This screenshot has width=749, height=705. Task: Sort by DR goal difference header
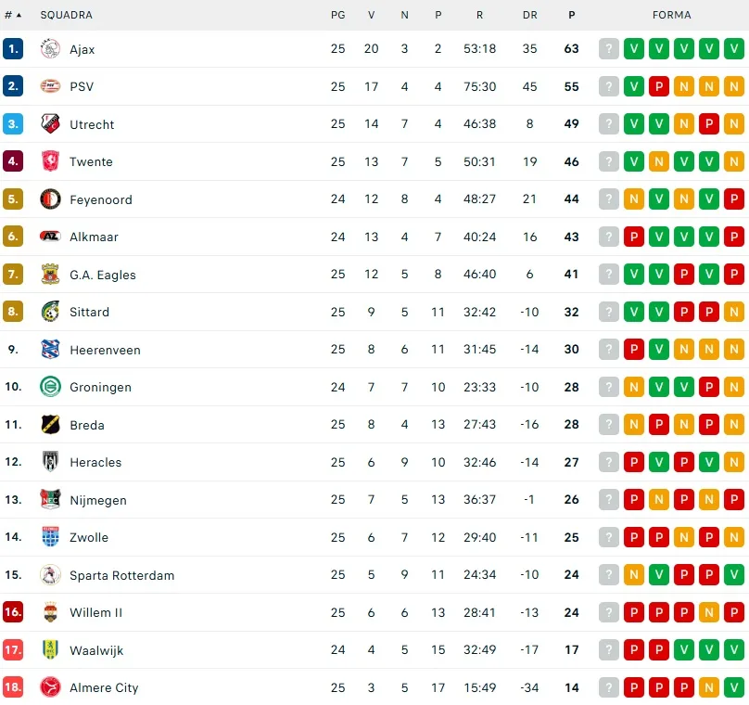pyautogui.click(x=529, y=15)
